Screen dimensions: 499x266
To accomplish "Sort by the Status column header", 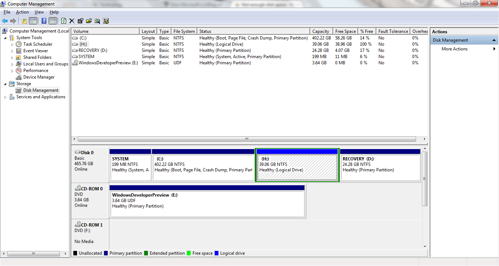I will point(254,31).
